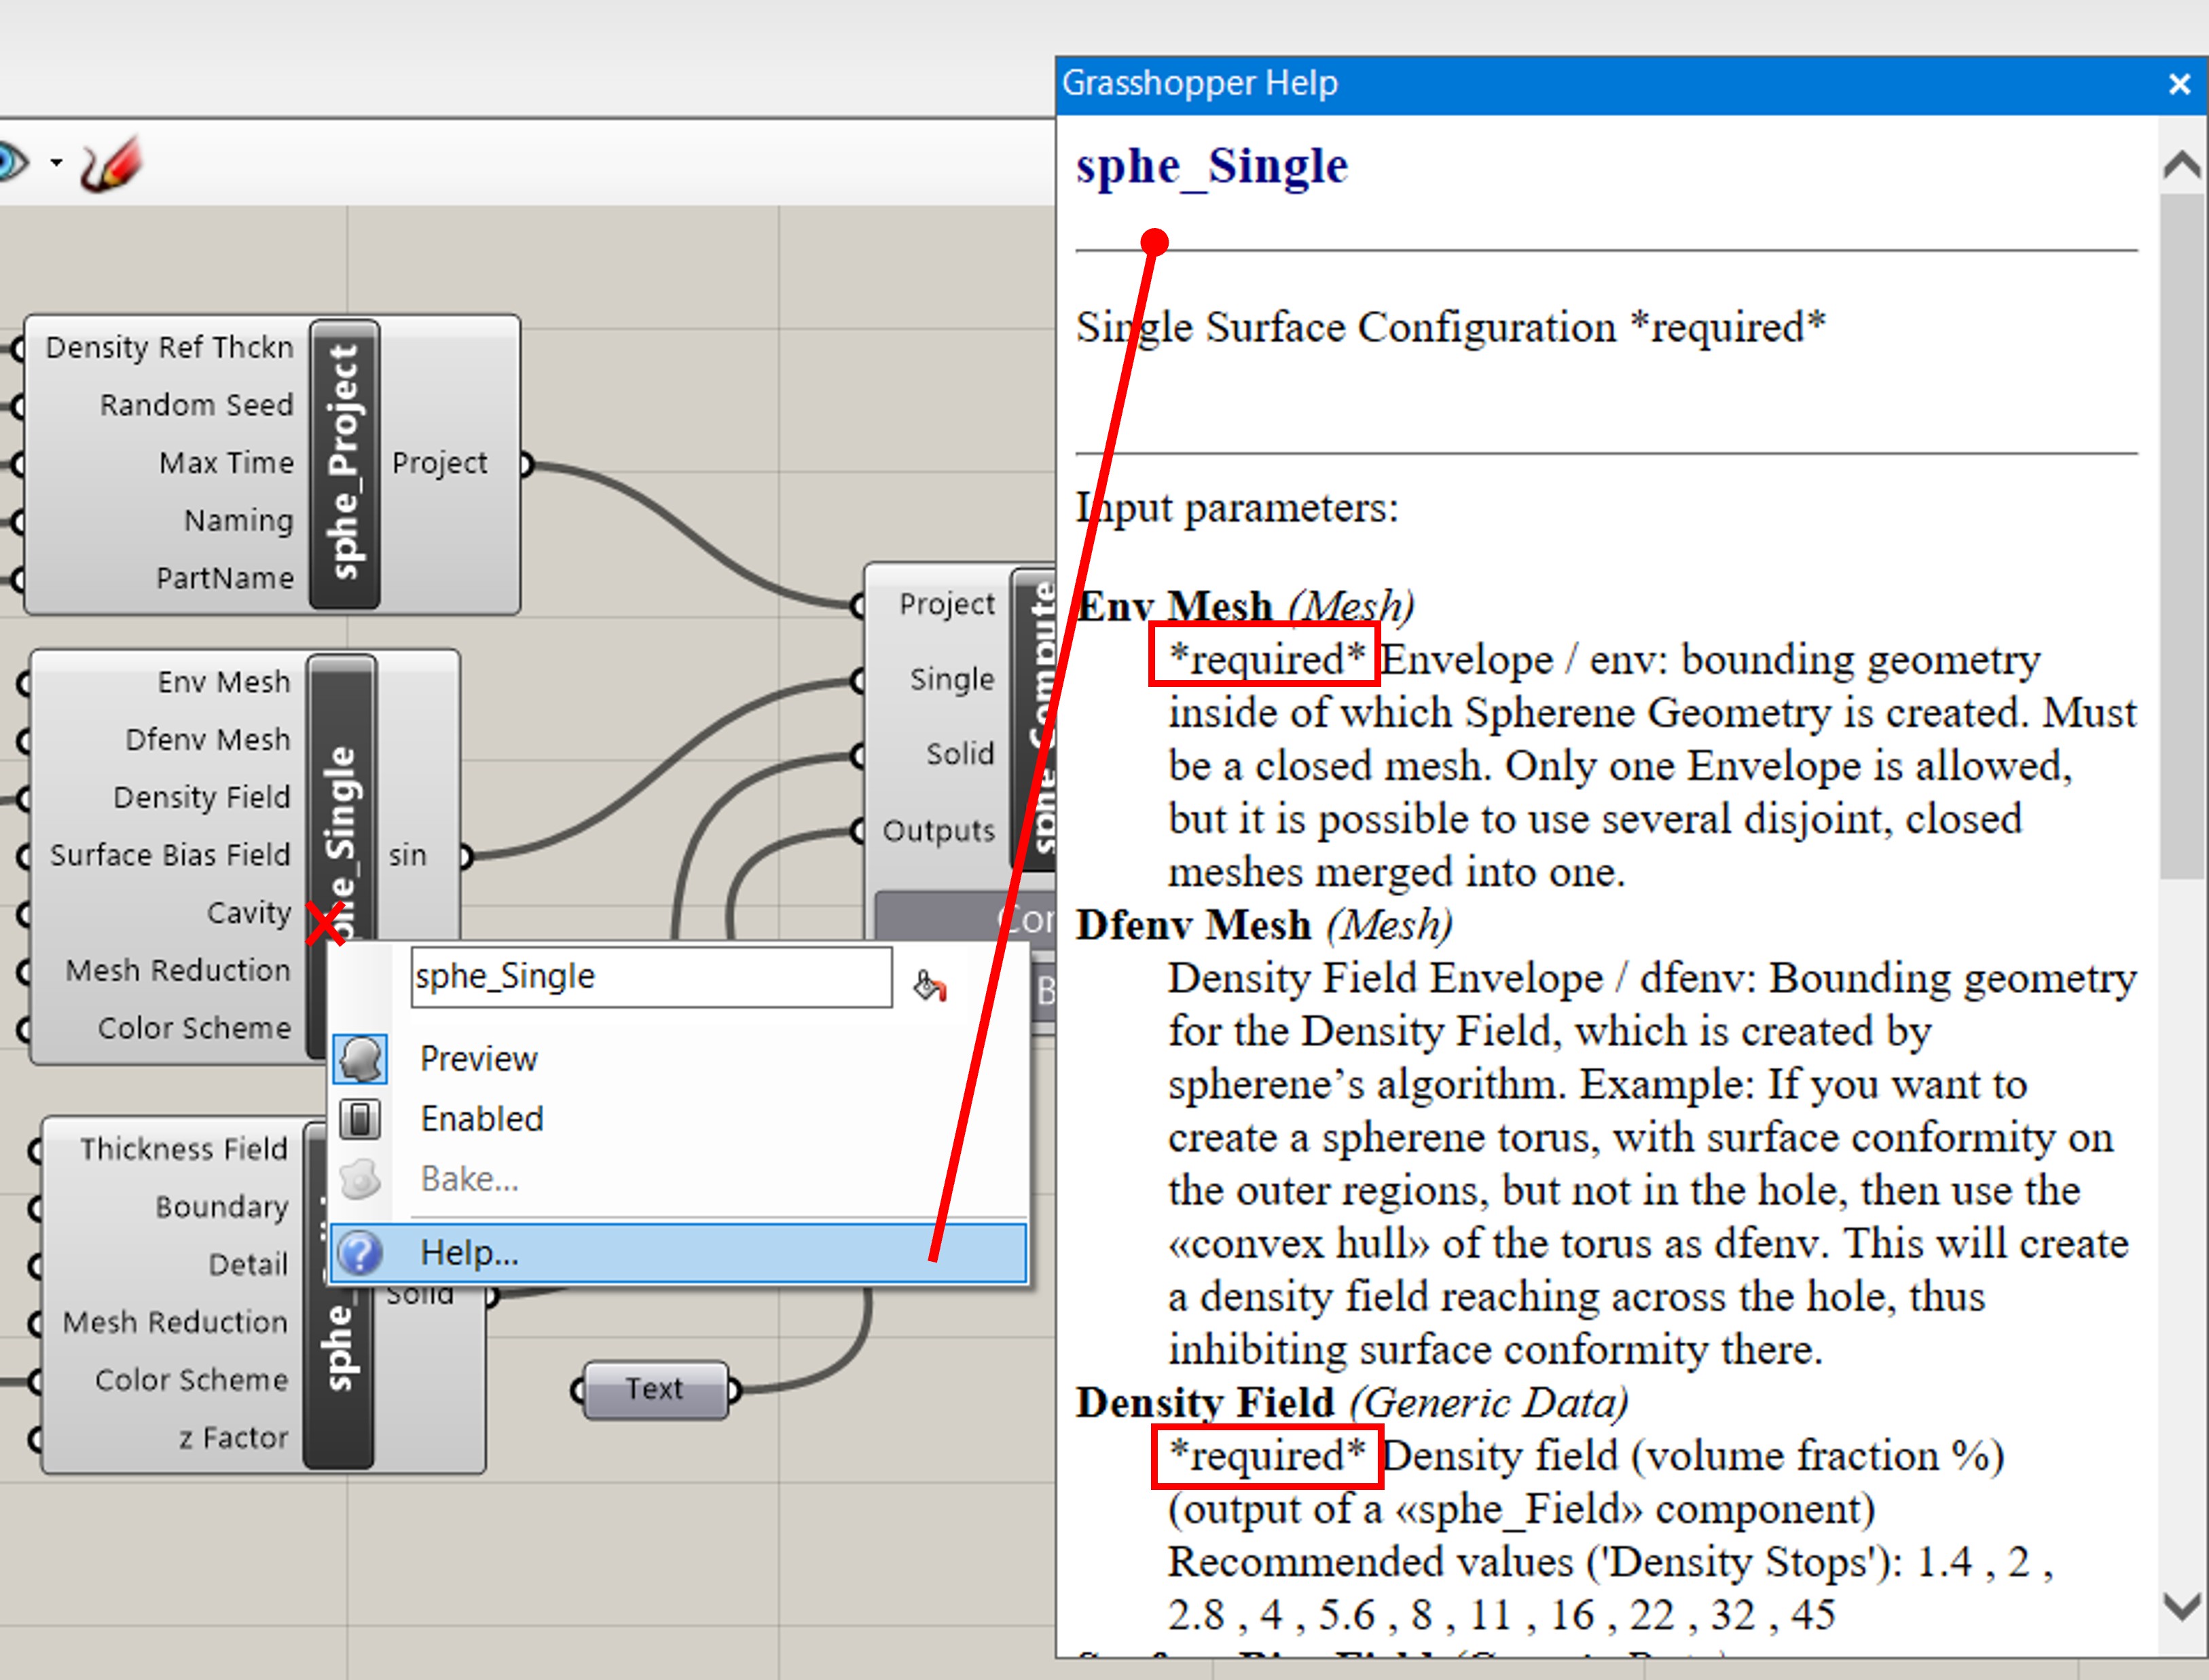
Task: Click the Enabled switch icon in menu
Action: [x=360, y=1119]
